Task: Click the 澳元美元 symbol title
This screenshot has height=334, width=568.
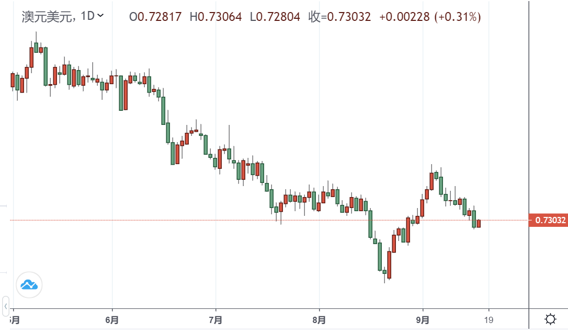Action: point(48,17)
